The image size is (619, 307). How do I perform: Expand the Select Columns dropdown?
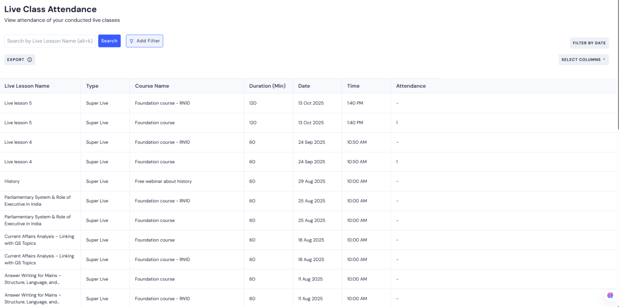[x=583, y=60]
